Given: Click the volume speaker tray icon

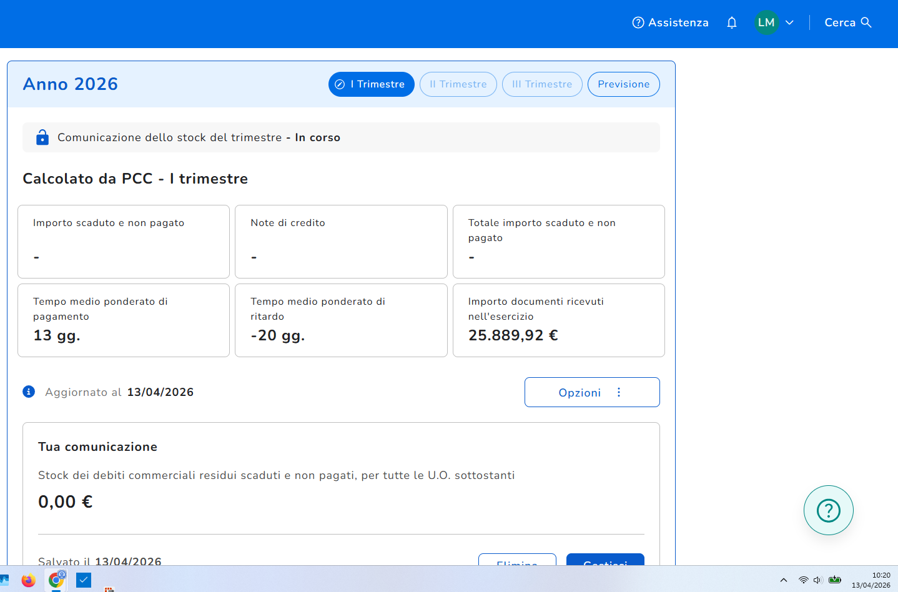Looking at the screenshot, I should (x=818, y=580).
